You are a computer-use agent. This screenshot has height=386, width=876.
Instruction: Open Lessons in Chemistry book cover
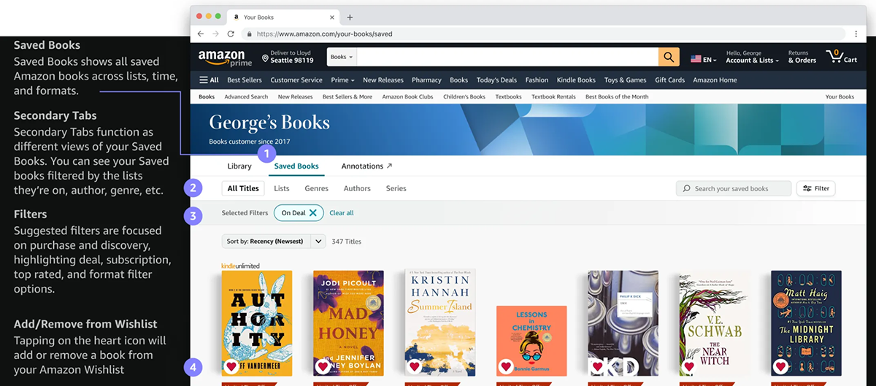click(x=531, y=341)
